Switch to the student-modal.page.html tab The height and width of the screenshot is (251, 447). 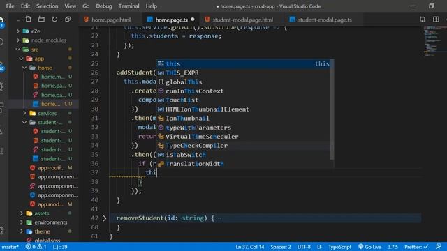click(242, 20)
